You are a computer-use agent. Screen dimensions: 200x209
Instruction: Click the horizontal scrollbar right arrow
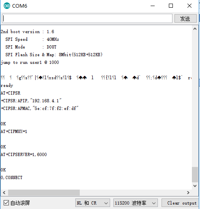(x=188, y=192)
